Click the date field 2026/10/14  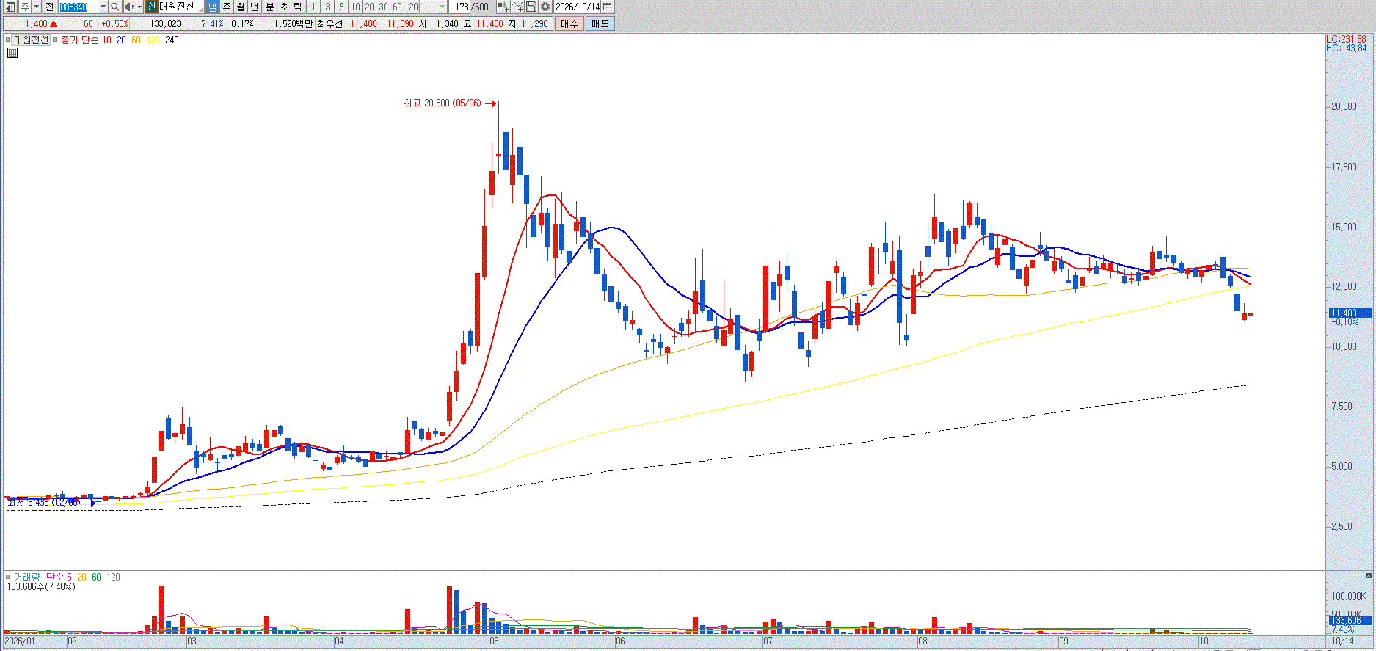578,7
